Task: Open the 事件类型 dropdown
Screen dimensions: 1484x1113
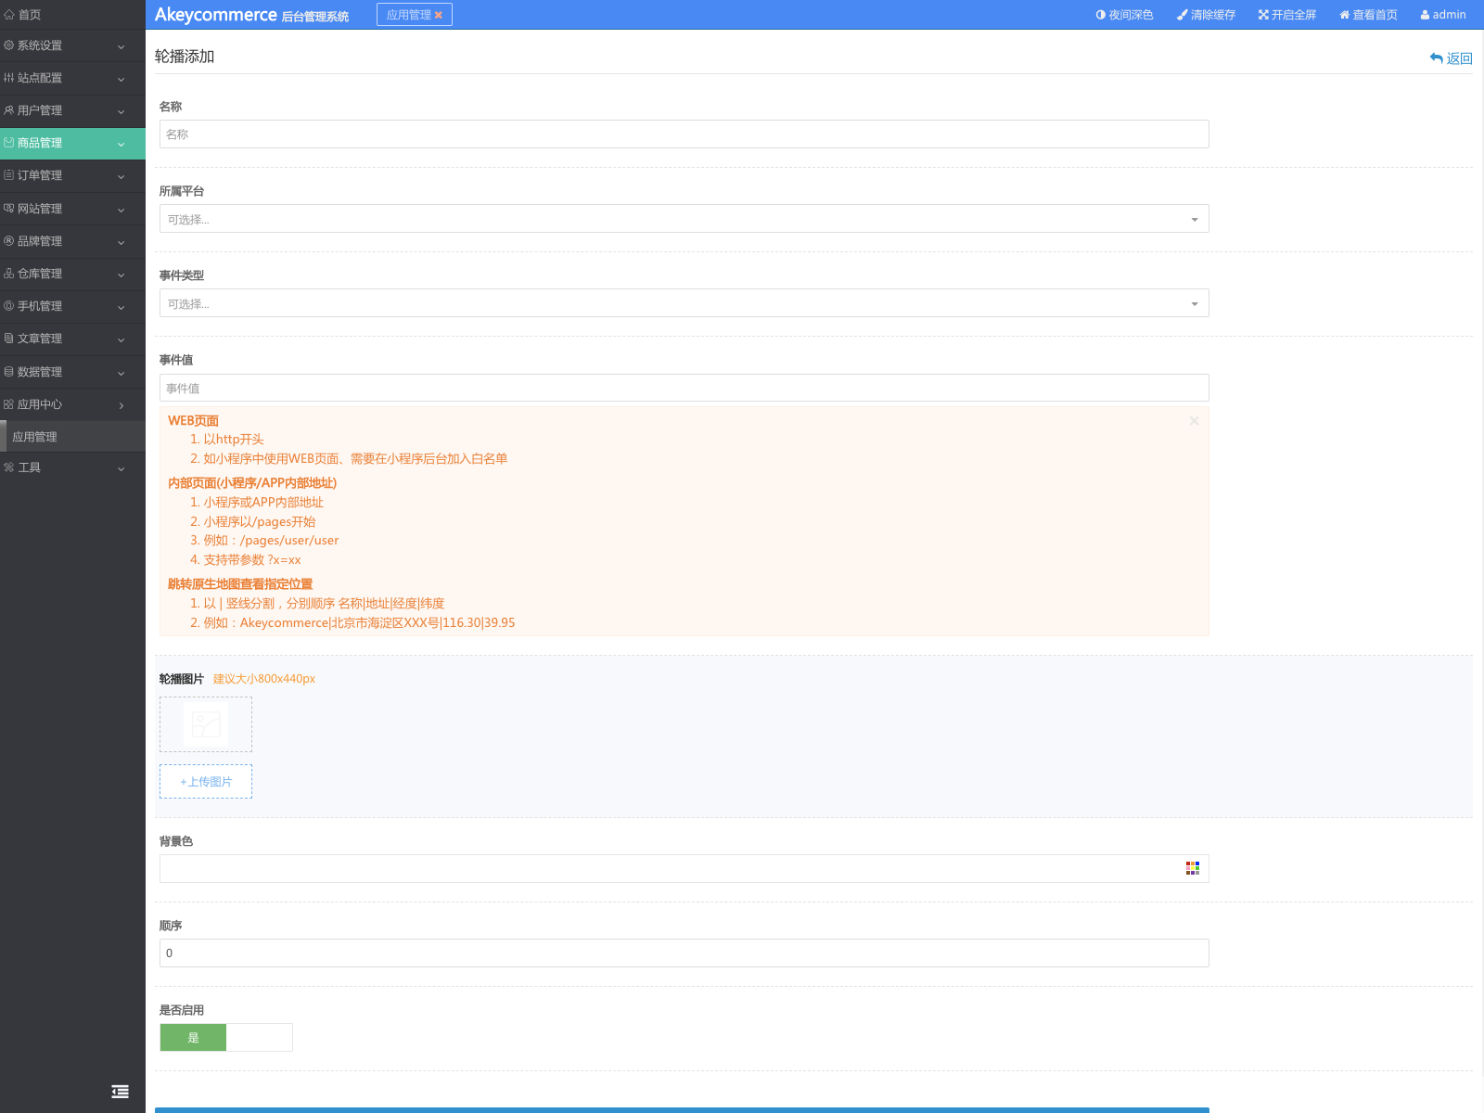Action: (684, 303)
